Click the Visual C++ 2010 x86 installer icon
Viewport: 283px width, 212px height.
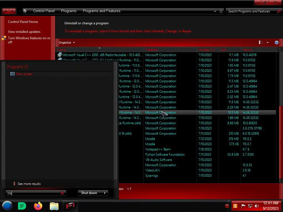tap(59, 55)
